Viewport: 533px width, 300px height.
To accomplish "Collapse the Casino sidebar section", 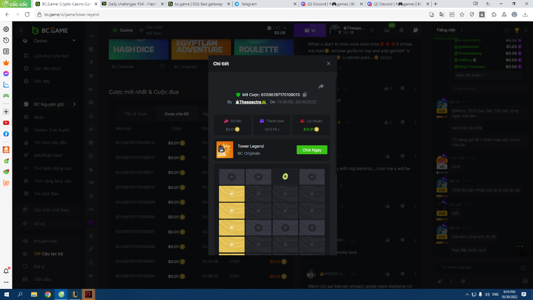I will coord(74,41).
